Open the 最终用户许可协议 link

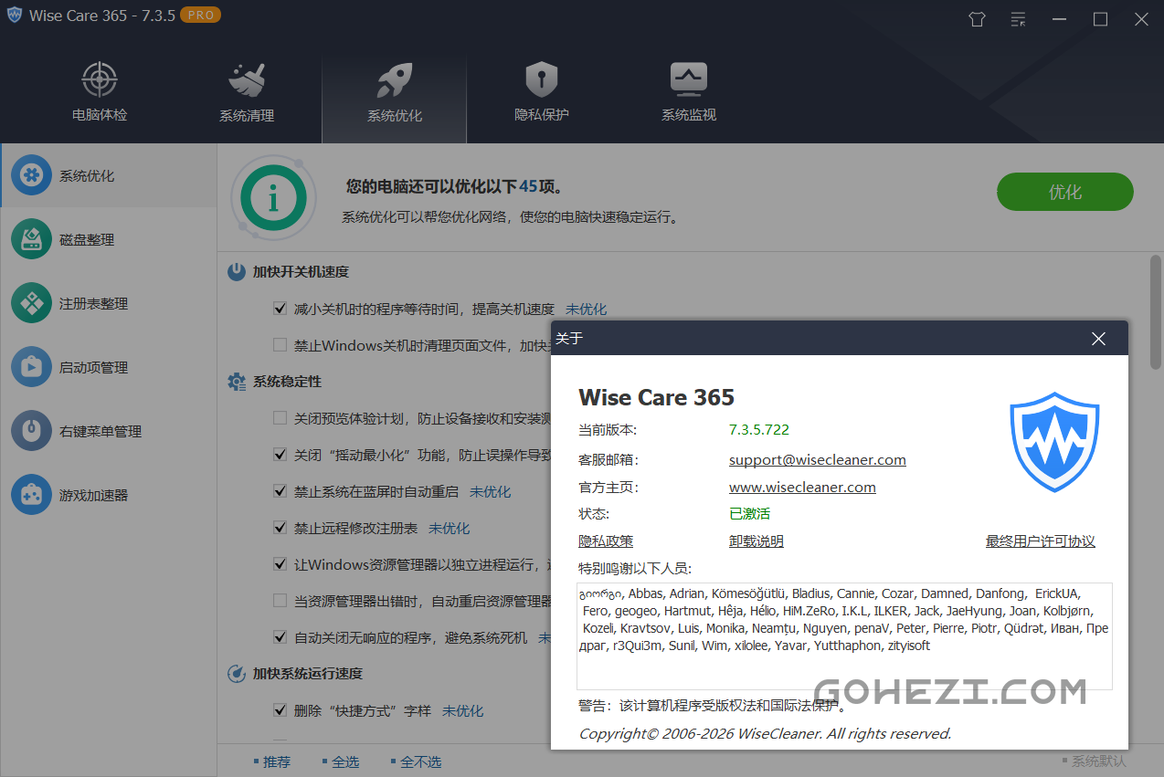click(x=1040, y=541)
